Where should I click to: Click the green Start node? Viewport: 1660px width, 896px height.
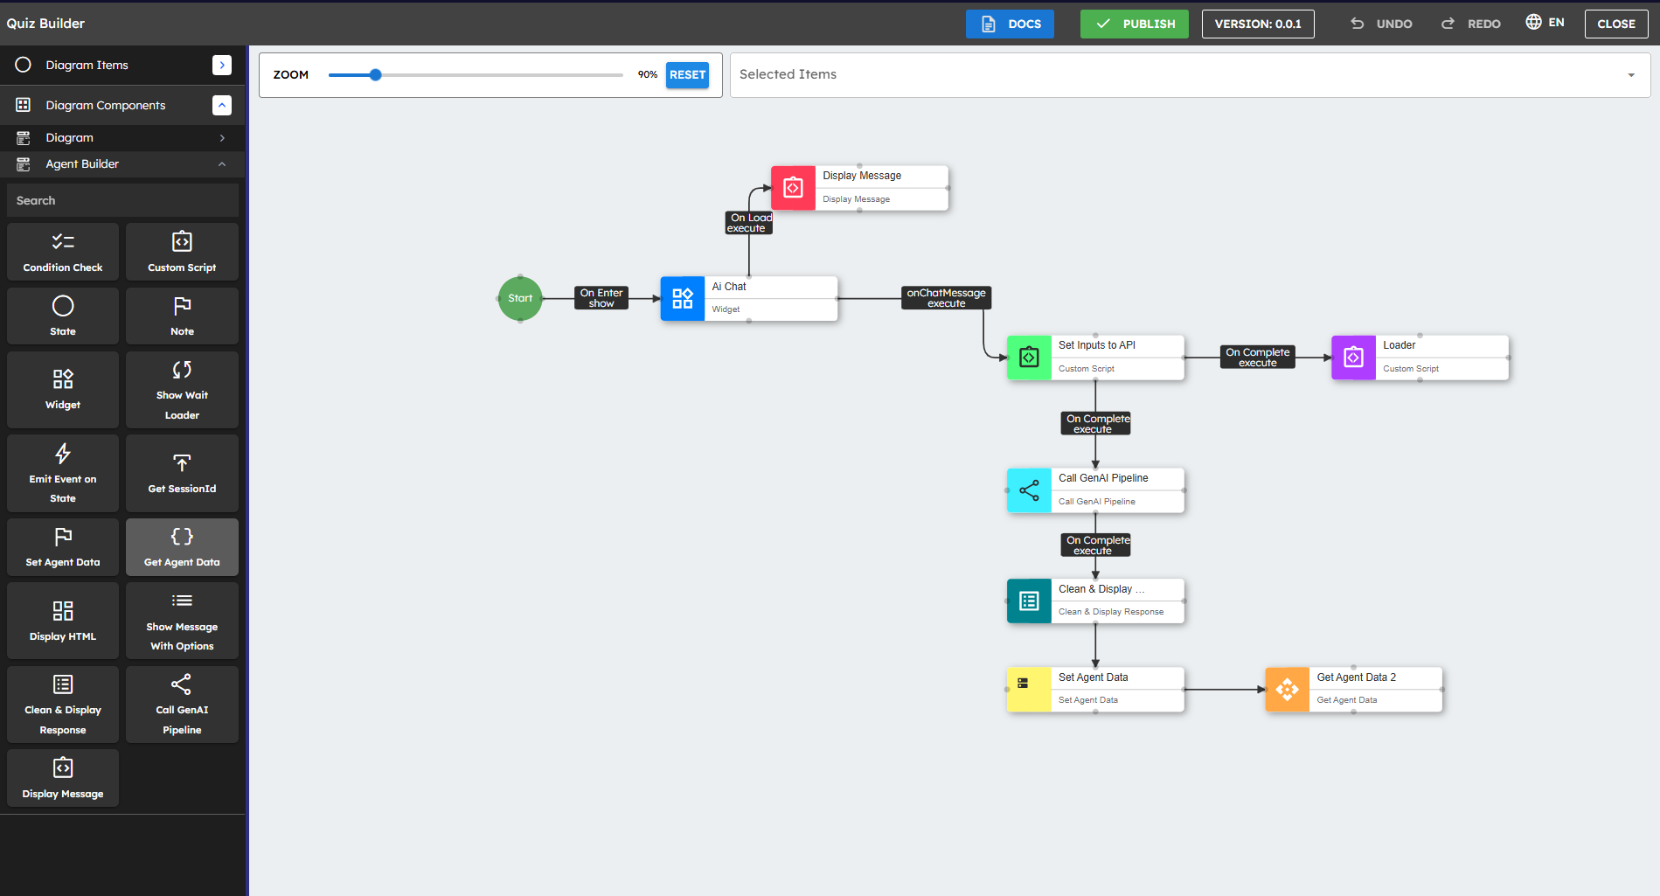click(520, 298)
